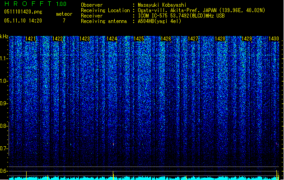Click the 1429 time marker
The image size is (284, 180).
click(x=247, y=39)
